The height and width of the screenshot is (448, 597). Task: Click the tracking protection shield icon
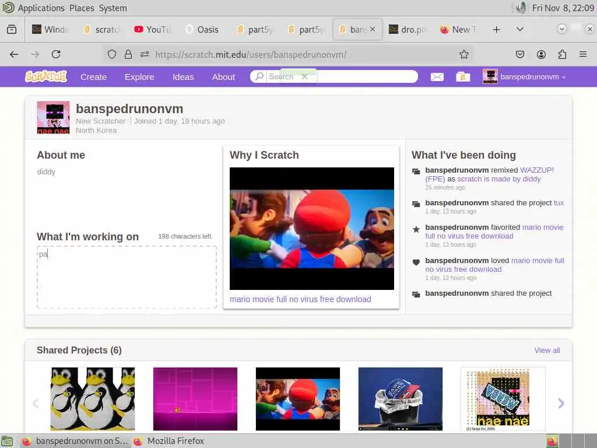[x=111, y=54]
